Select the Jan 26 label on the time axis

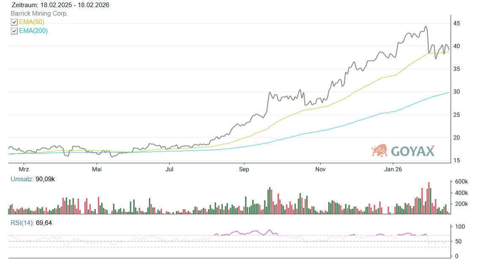393,169
